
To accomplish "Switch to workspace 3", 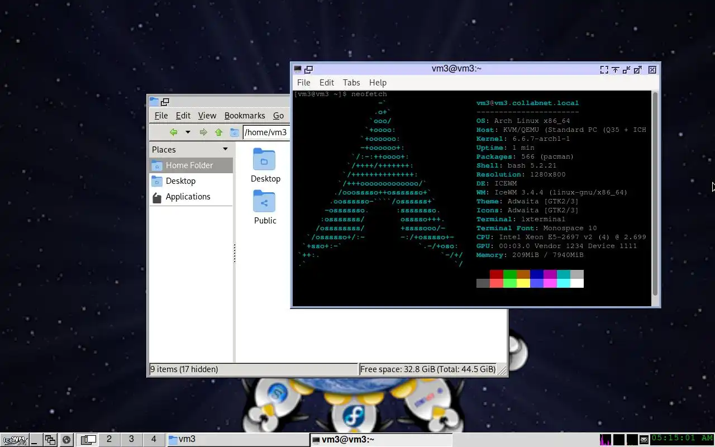I will [131, 439].
